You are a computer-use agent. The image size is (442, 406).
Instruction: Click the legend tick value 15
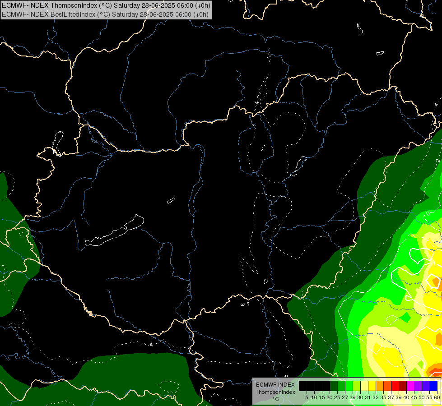click(322, 397)
